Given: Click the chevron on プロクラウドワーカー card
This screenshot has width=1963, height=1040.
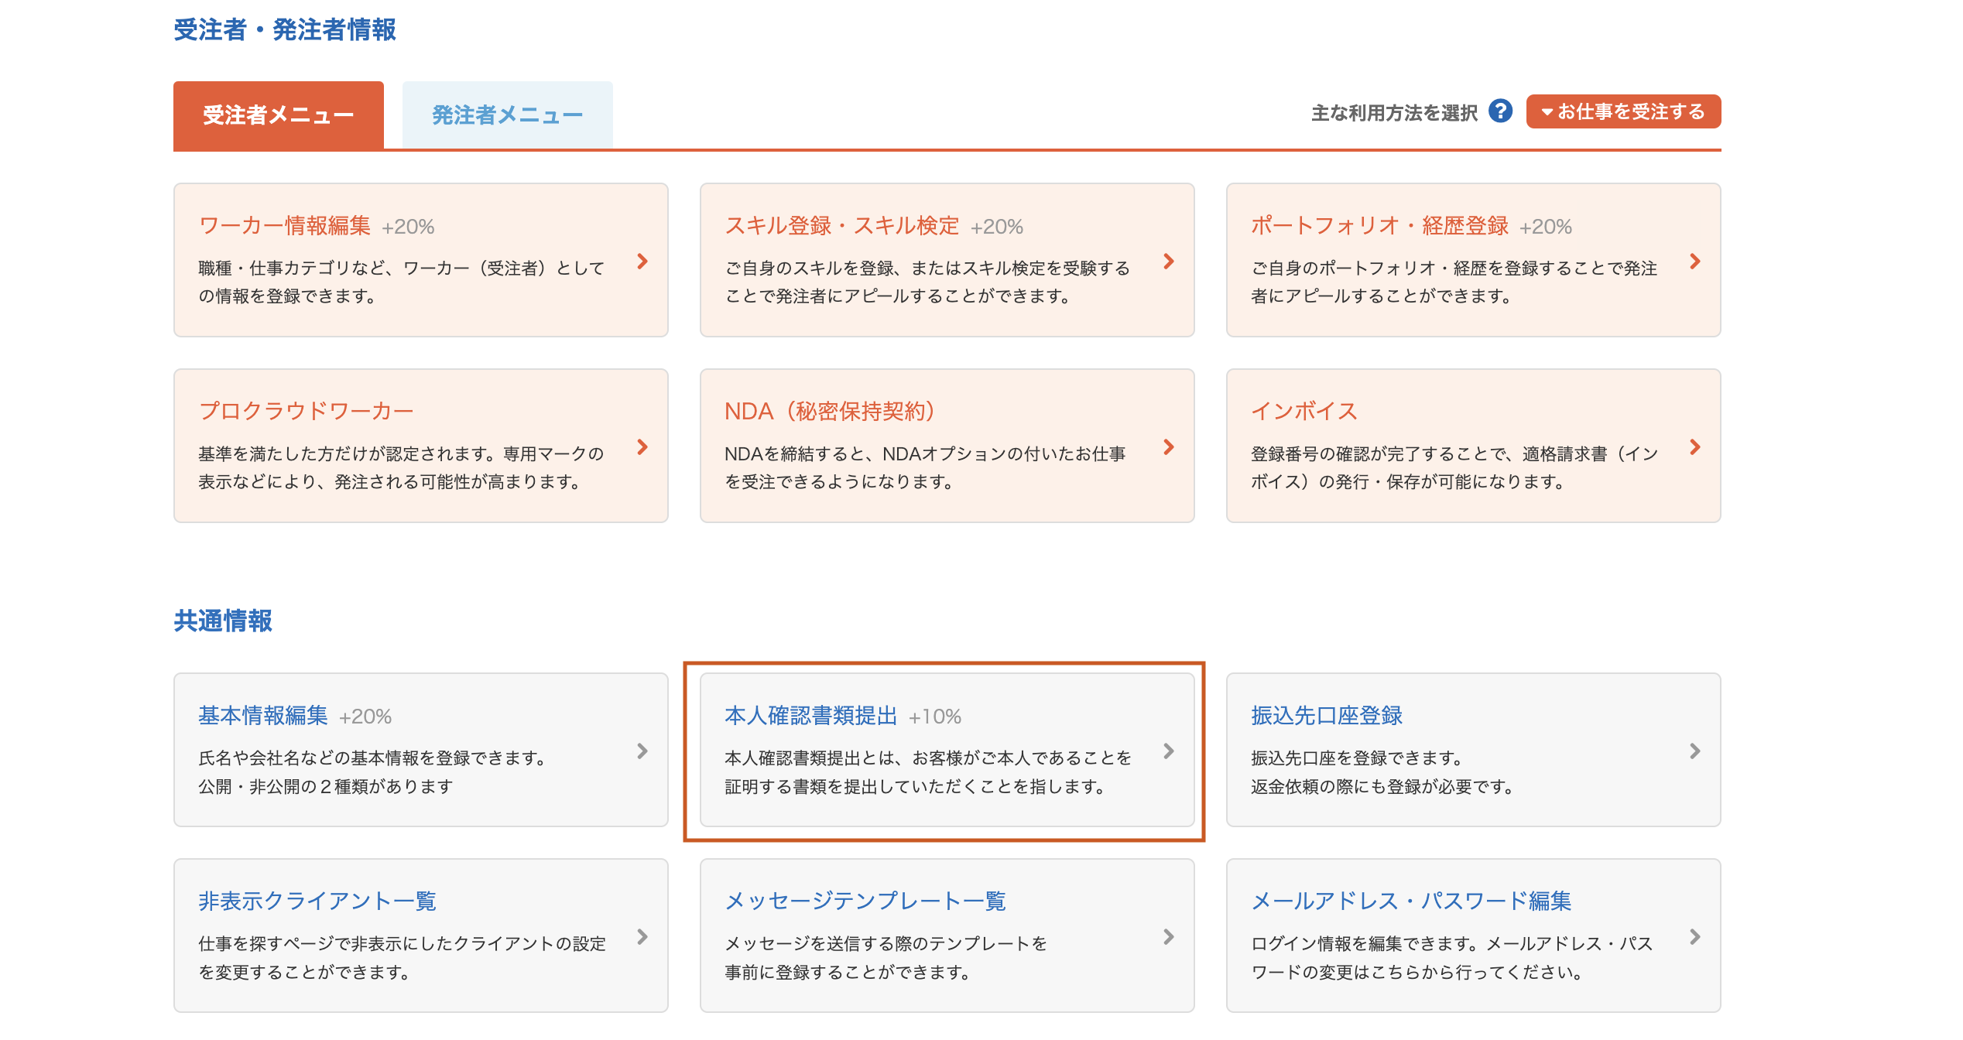Looking at the screenshot, I should 642,446.
